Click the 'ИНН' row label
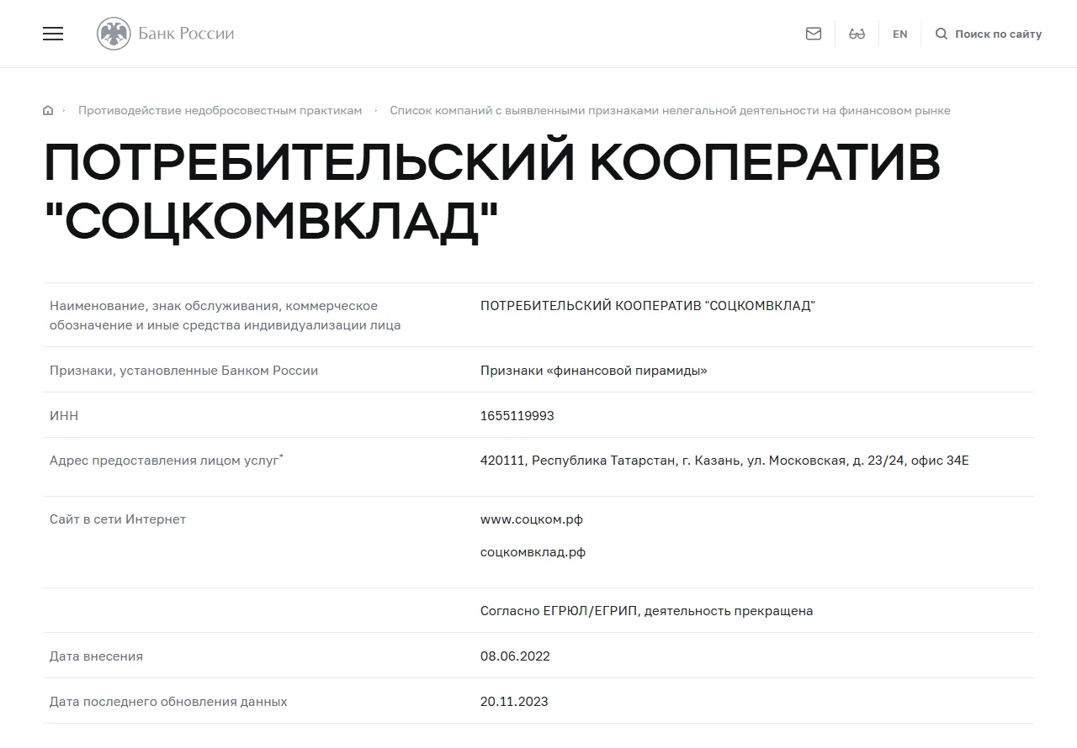 (x=64, y=415)
